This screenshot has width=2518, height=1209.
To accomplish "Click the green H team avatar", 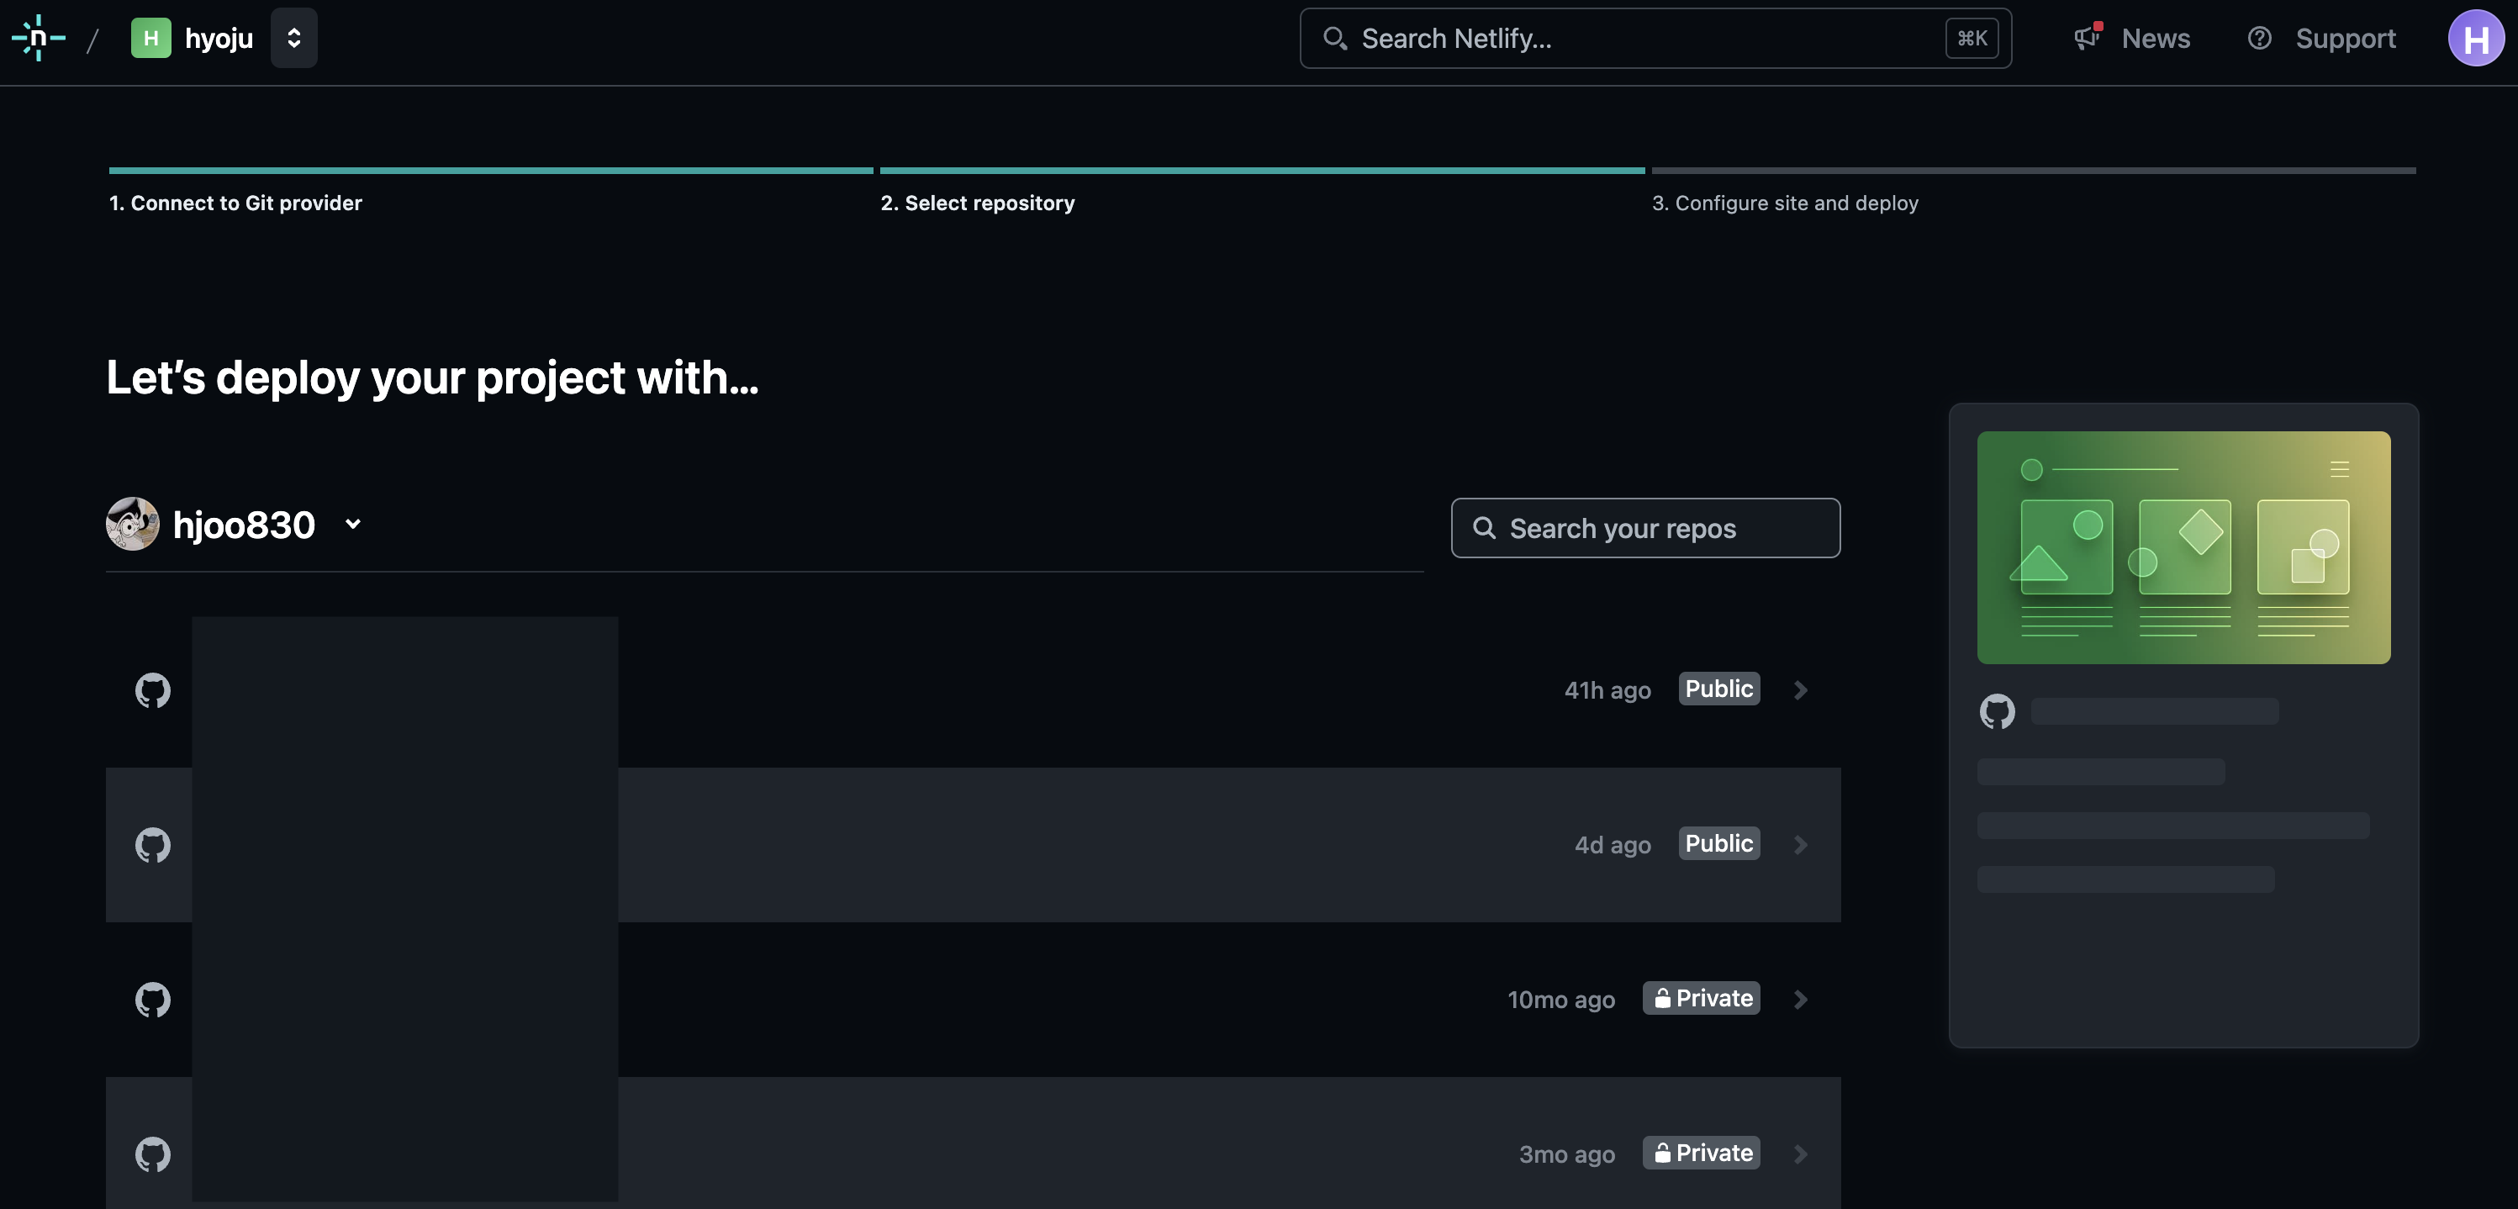I will (x=150, y=38).
